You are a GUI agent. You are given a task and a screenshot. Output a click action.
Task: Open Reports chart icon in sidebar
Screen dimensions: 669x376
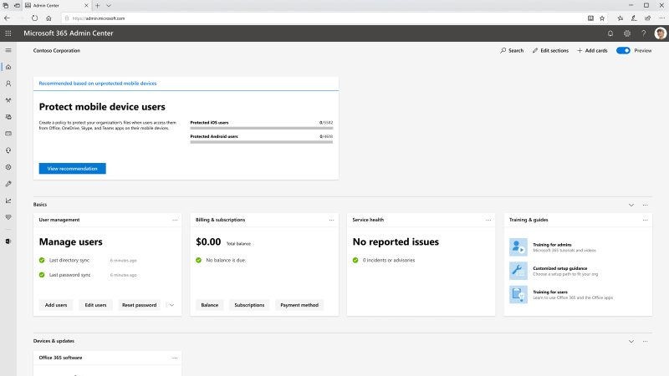tap(8, 201)
